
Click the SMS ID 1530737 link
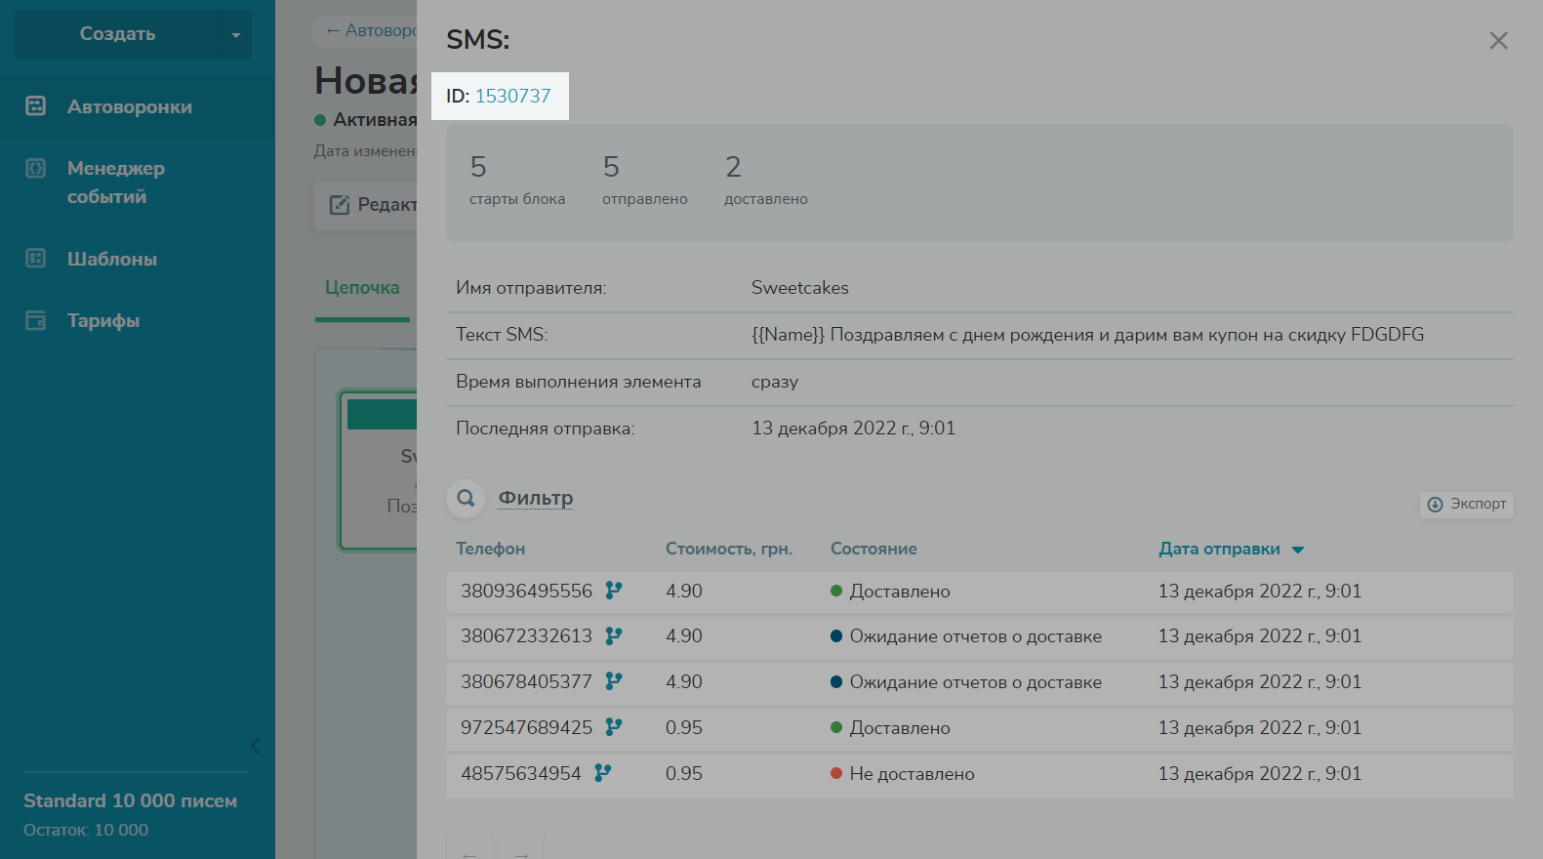(512, 96)
